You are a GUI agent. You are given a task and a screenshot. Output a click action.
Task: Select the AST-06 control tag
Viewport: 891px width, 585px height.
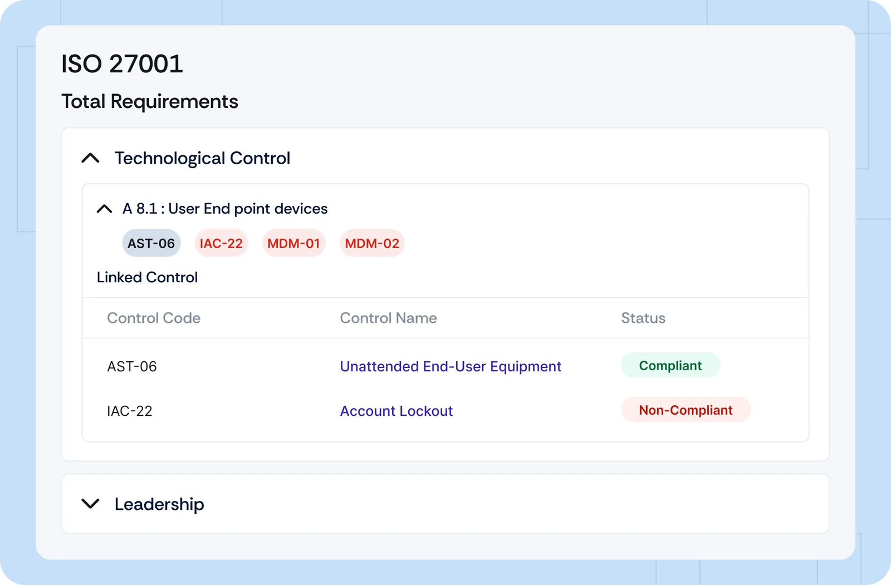pyautogui.click(x=151, y=243)
